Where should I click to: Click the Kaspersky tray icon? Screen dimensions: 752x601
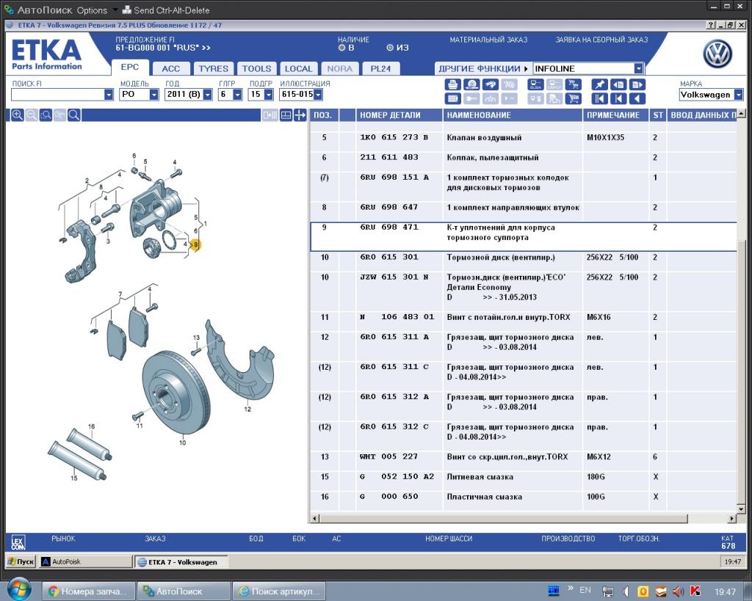click(695, 592)
